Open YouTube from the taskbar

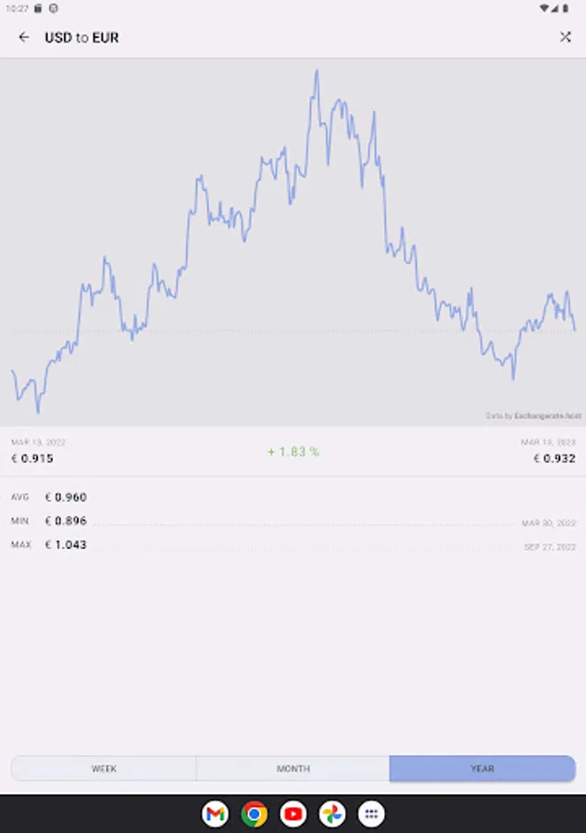pyautogui.click(x=293, y=814)
